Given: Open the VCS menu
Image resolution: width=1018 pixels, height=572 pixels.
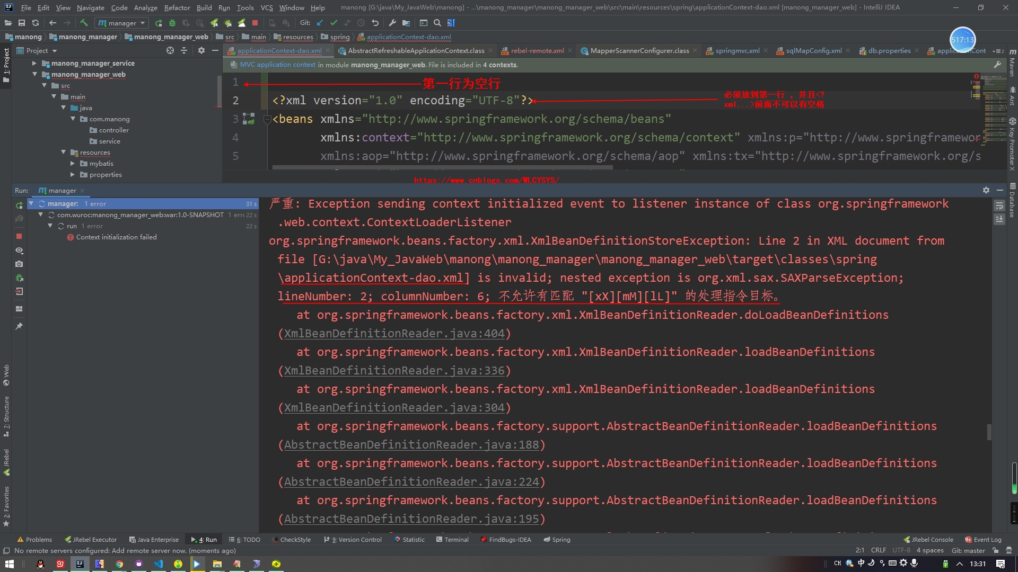Looking at the screenshot, I should [267, 7].
